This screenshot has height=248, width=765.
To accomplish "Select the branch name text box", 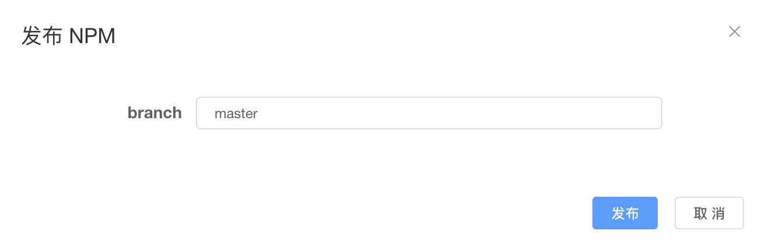I will point(429,113).
